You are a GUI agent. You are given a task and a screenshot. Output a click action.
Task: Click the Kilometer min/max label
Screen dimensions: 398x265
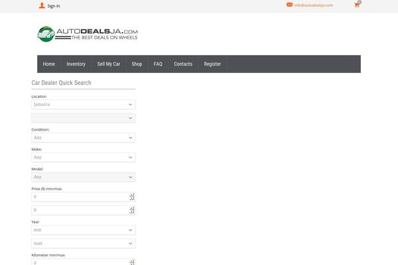point(48,255)
